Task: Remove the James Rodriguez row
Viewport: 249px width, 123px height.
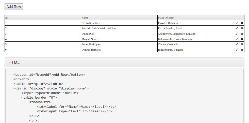Action: coord(242,44)
